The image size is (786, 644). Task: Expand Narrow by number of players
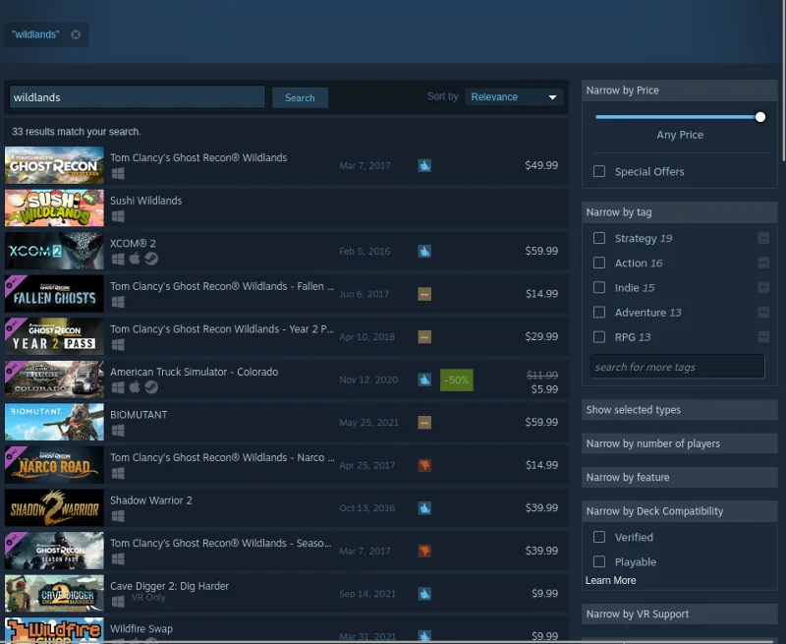coord(679,443)
